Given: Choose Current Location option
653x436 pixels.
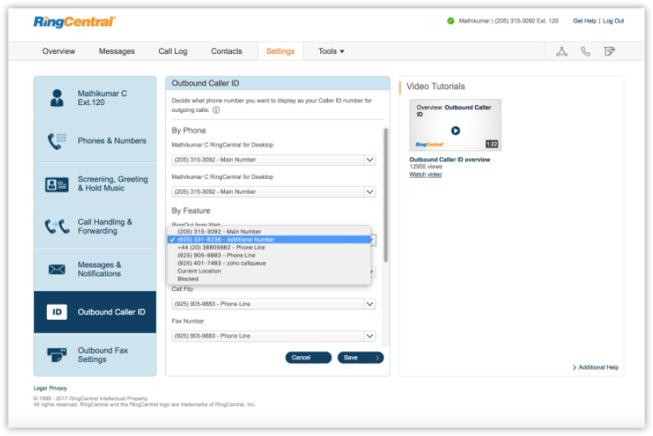Looking at the screenshot, I should (269, 271).
